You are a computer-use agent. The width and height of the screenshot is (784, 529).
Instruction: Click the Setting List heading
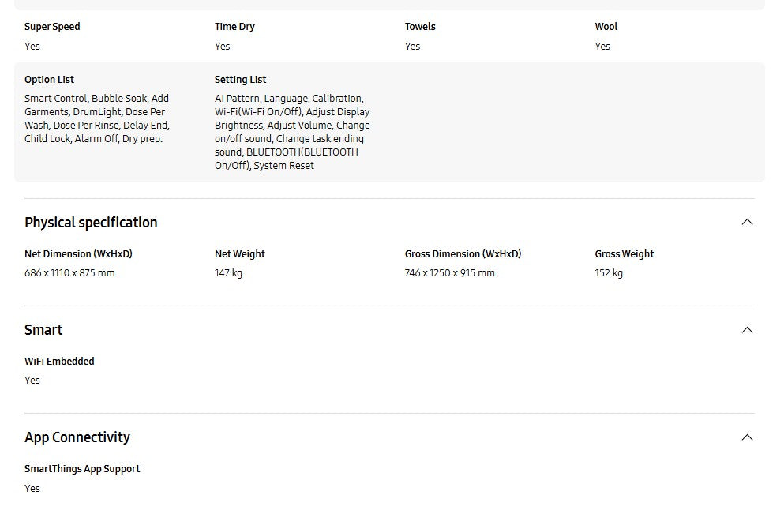click(x=240, y=80)
